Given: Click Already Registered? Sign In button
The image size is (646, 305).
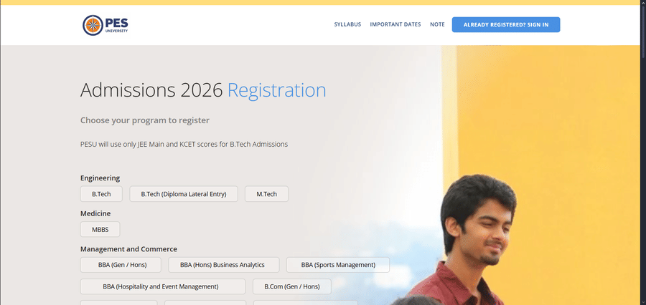Looking at the screenshot, I should tap(506, 24).
